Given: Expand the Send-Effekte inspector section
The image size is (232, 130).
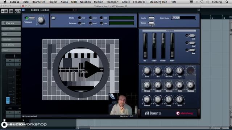Looking at the screenshot, I should pos(11,45).
